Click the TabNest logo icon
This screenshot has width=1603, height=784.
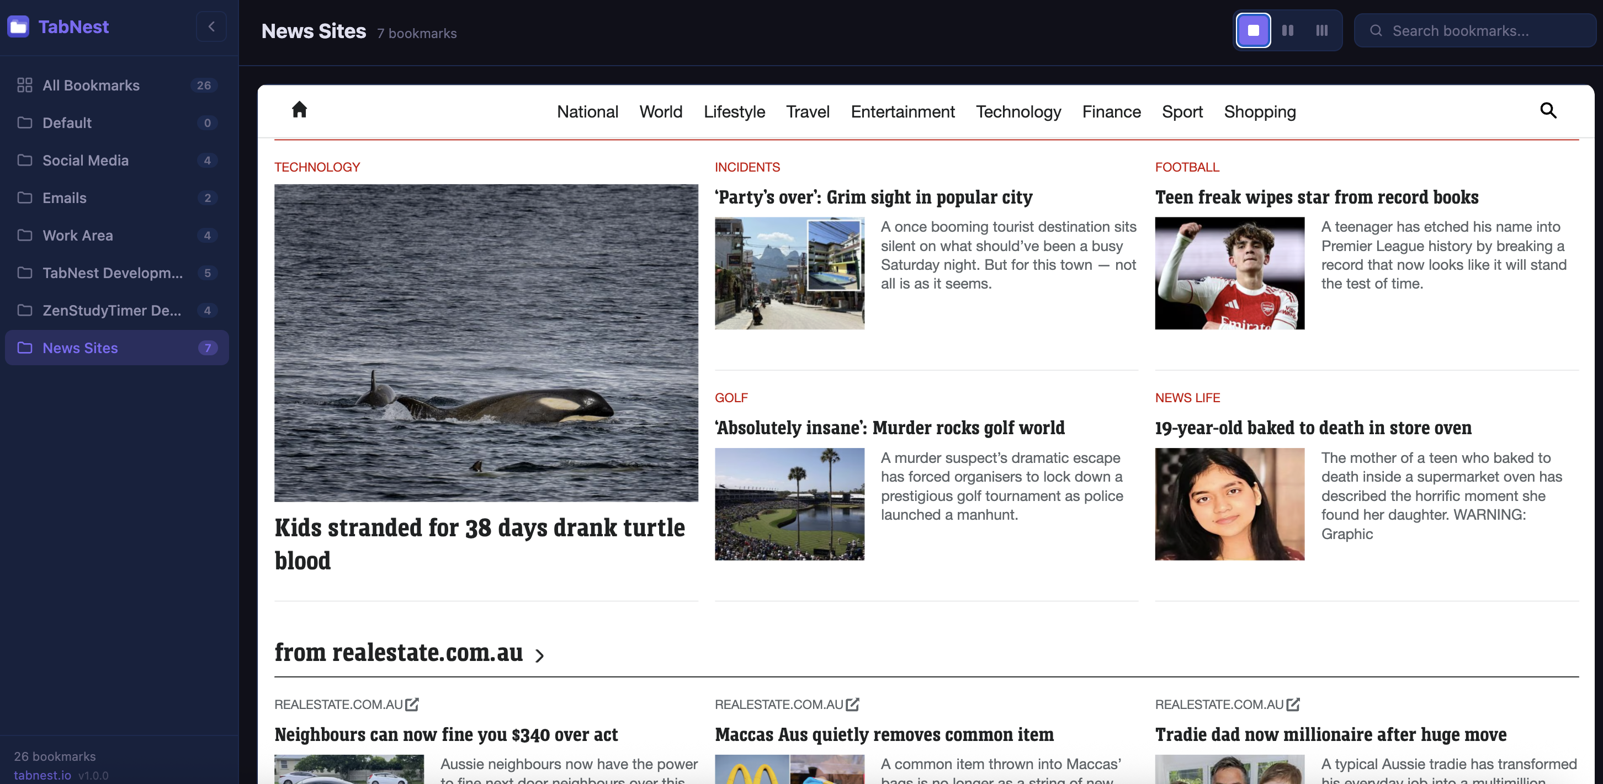click(x=19, y=26)
